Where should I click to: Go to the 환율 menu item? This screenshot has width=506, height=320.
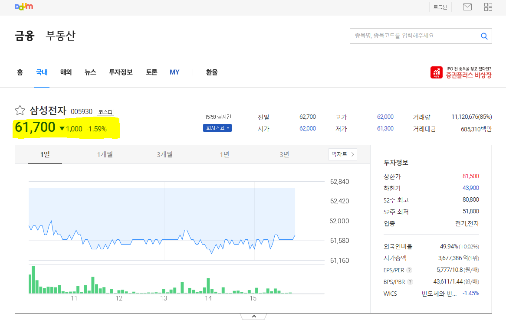[211, 72]
